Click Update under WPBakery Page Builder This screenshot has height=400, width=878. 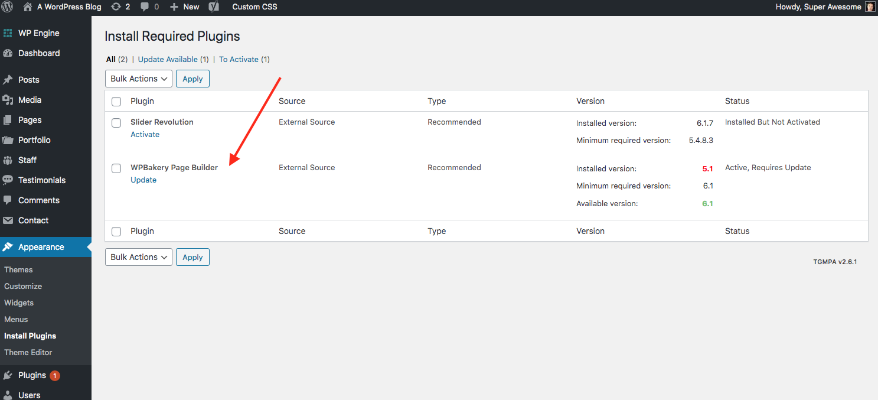coord(143,180)
